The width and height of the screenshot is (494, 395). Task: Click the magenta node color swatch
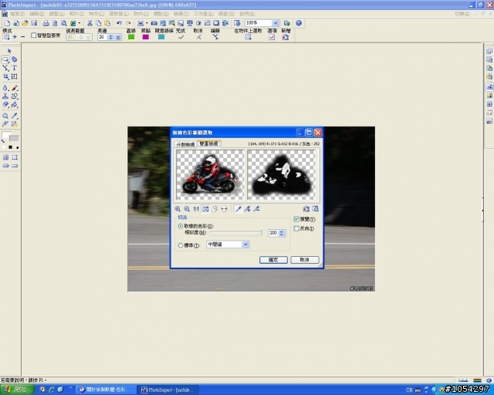click(x=146, y=37)
